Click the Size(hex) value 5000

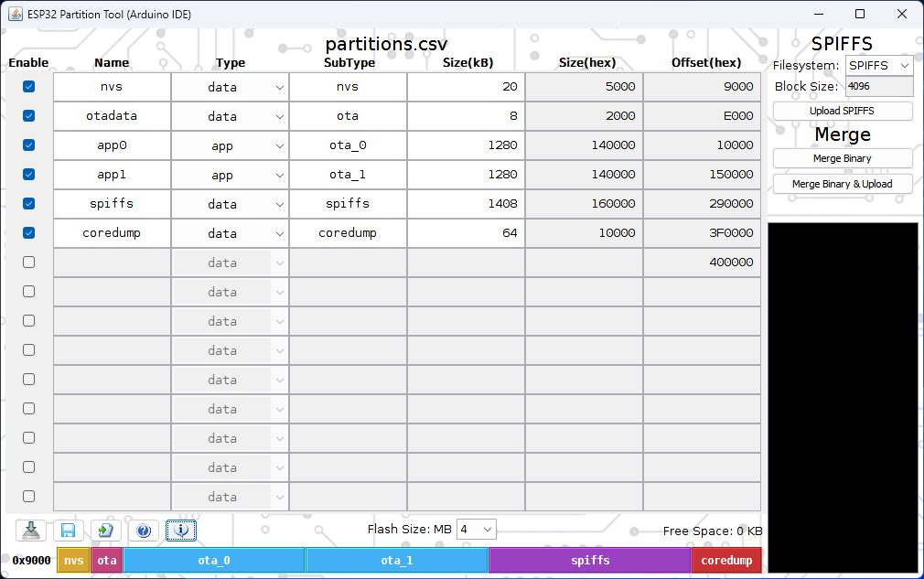[584, 87]
